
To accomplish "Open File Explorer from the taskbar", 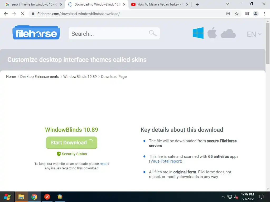I will (21, 197).
